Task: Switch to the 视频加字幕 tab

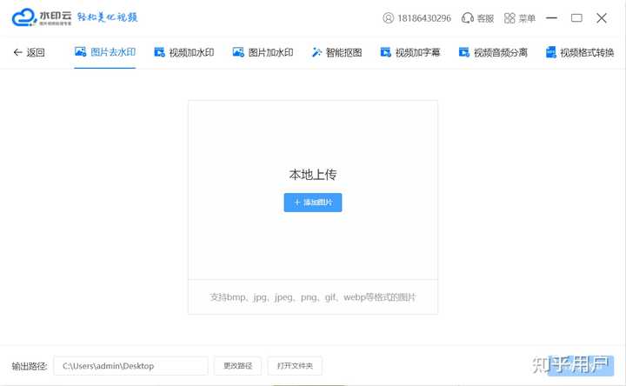Action: tap(410, 52)
